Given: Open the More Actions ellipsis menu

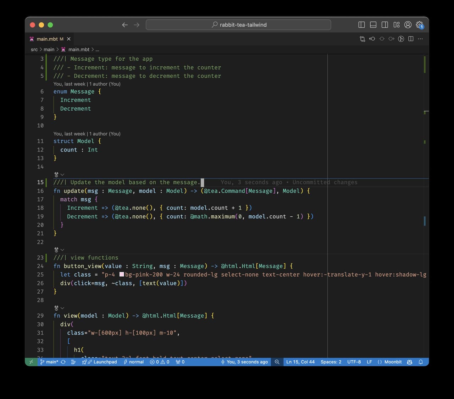Looking at the screenshot, I should [x=420, y=39].
